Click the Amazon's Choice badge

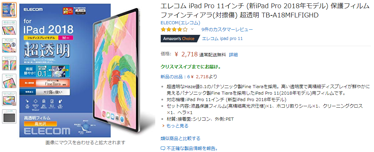(179, 38)
